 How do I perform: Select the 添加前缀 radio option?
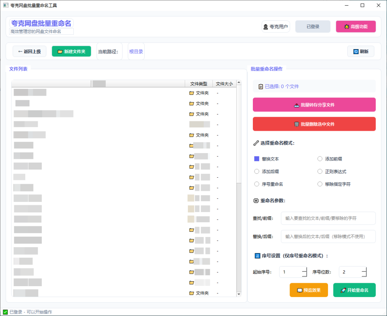[320, 159]
